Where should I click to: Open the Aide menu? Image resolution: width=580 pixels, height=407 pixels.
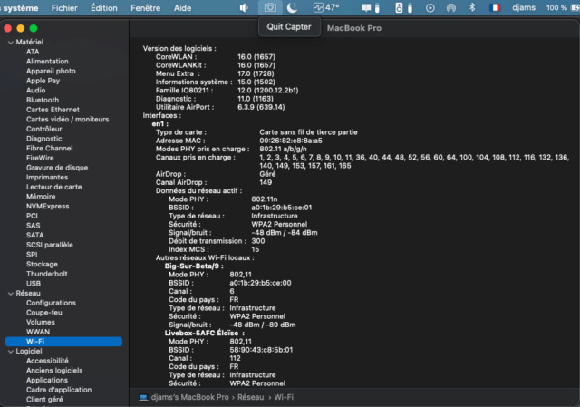click(183, 8)
